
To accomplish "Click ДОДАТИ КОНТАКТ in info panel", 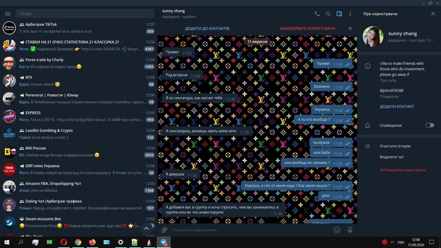I will pyautogui.click(x=397, y=107).
